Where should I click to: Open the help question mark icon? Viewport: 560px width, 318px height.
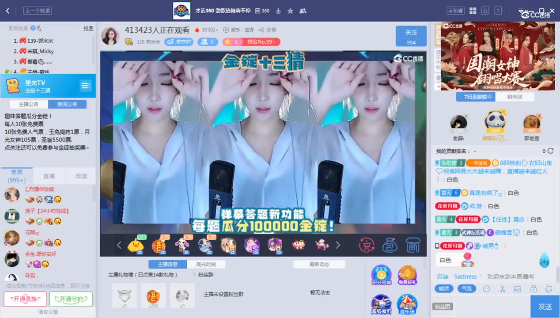498,11
